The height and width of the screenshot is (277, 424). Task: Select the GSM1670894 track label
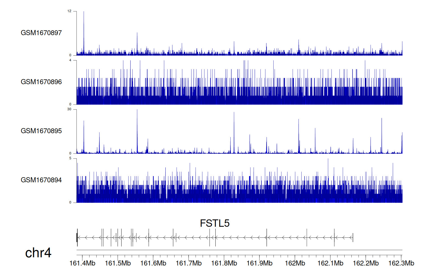point(41,180)
